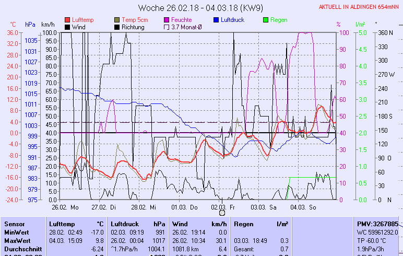
Task: Click the 01.03. Do date label
Action: [183, 207]
